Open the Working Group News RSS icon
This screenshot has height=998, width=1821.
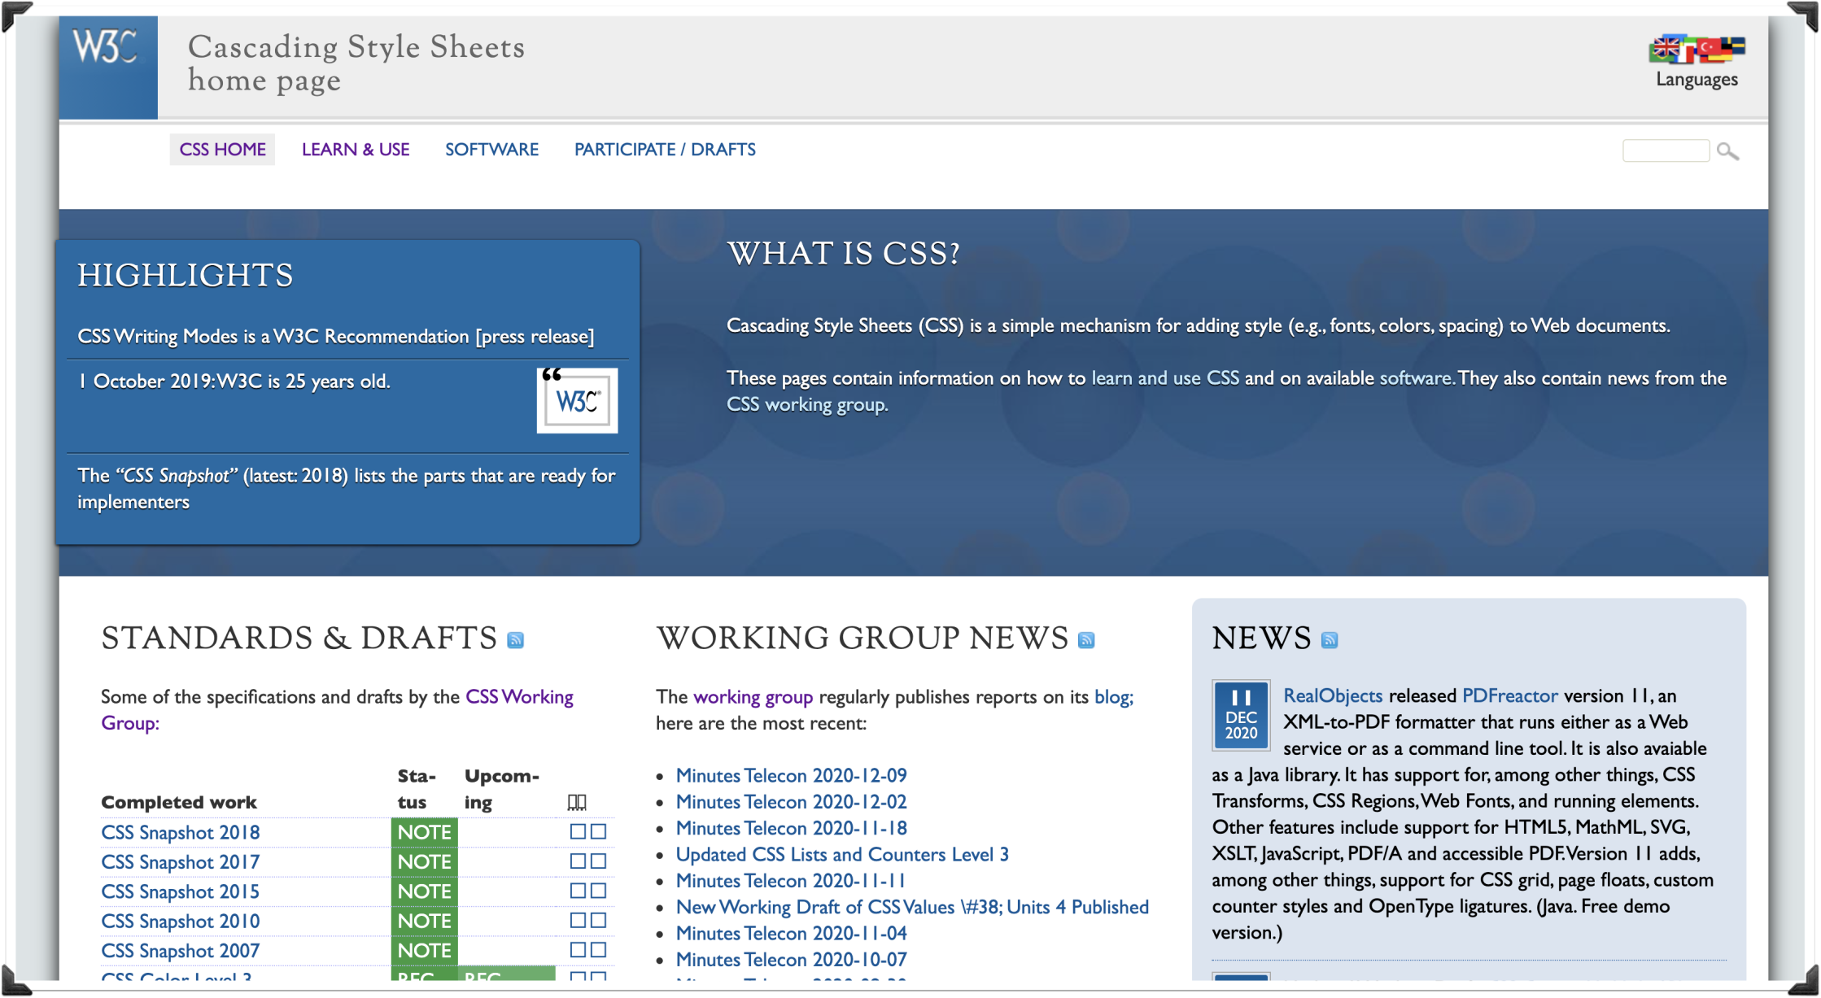pyautogui.click(x=1086, y=640)
